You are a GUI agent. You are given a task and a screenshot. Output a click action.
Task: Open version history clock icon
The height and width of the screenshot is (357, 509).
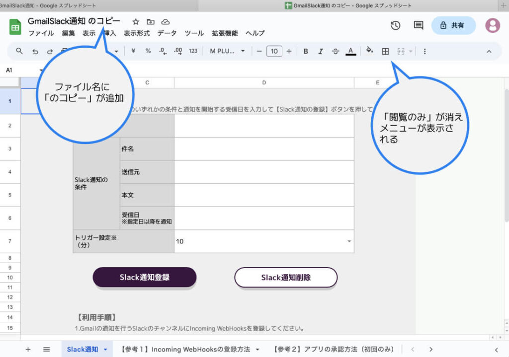(395, 25)
